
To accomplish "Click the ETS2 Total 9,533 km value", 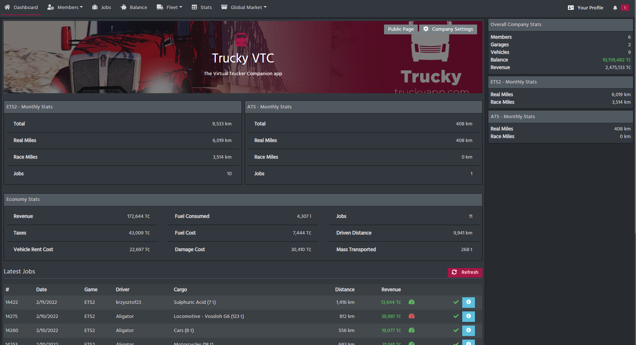I will click(x=222, y=124).
